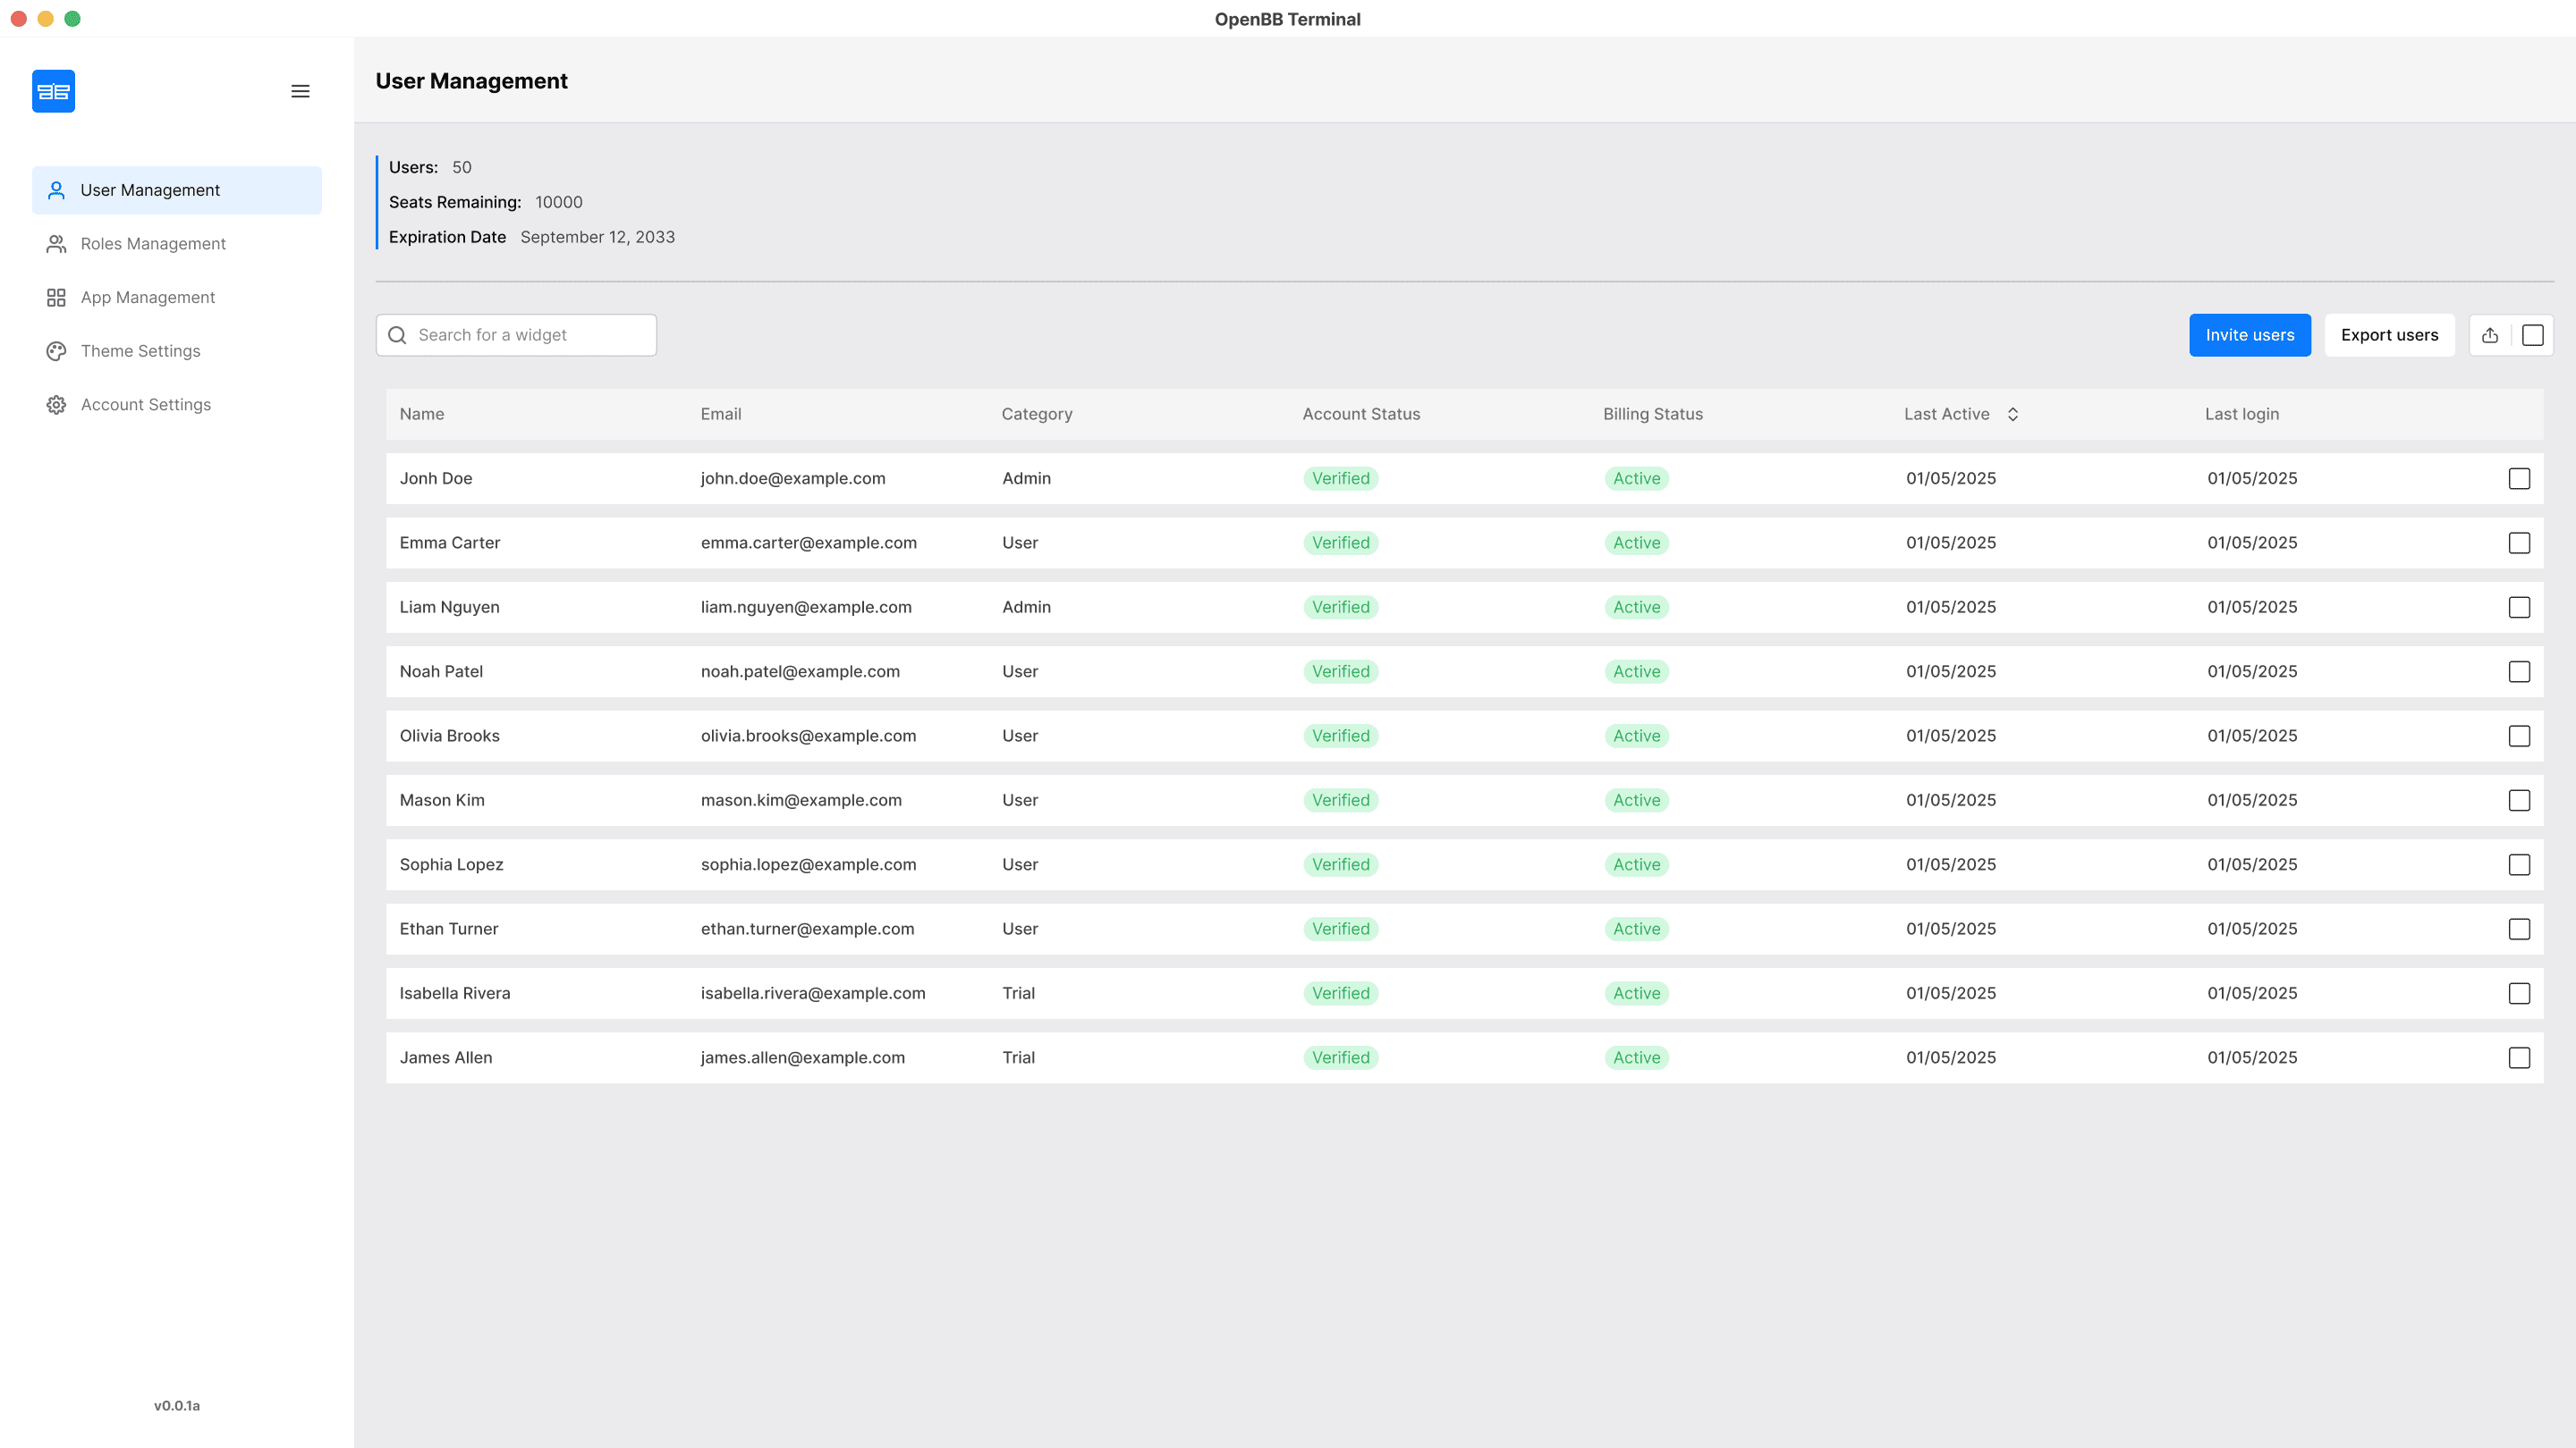The image size is (2576, 1448).
Task: Click the magnifier icon in search box
Action: [397, 335]
